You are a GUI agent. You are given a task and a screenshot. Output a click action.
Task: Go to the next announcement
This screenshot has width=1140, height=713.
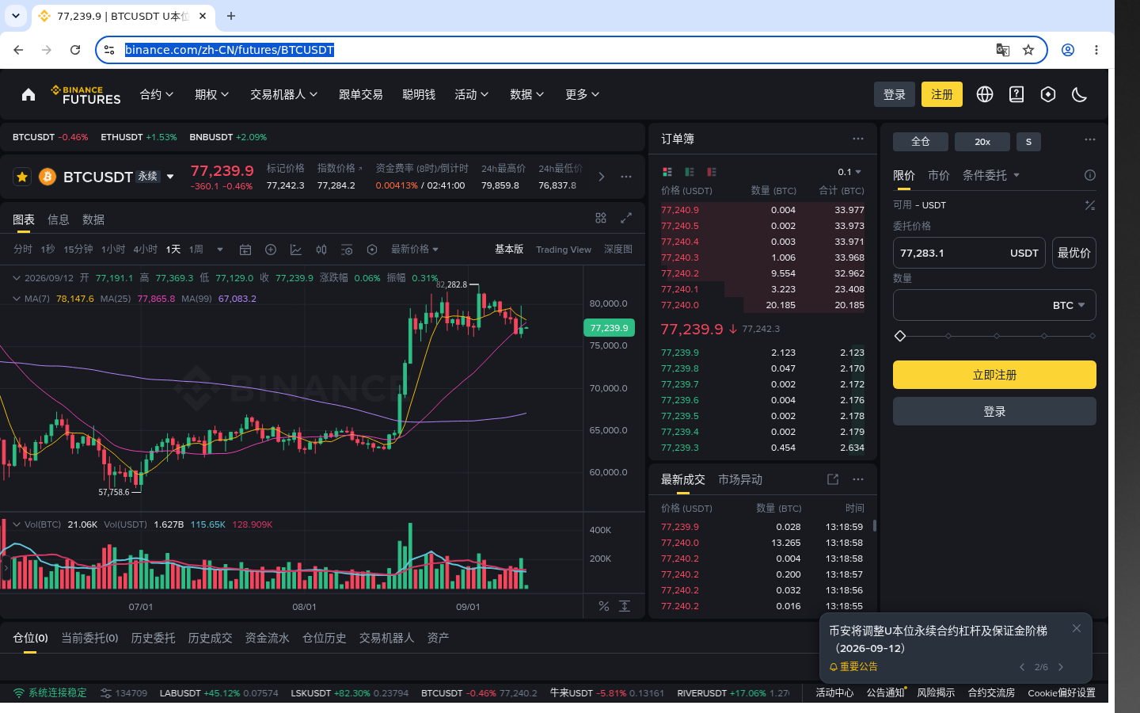[1061, 667]
